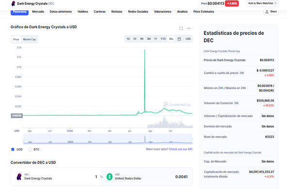Click the USD converted value 0.0041
Image resolution: width=287 pixels, height=189 pixels.
pyautogui.click(x=181, y=177)
